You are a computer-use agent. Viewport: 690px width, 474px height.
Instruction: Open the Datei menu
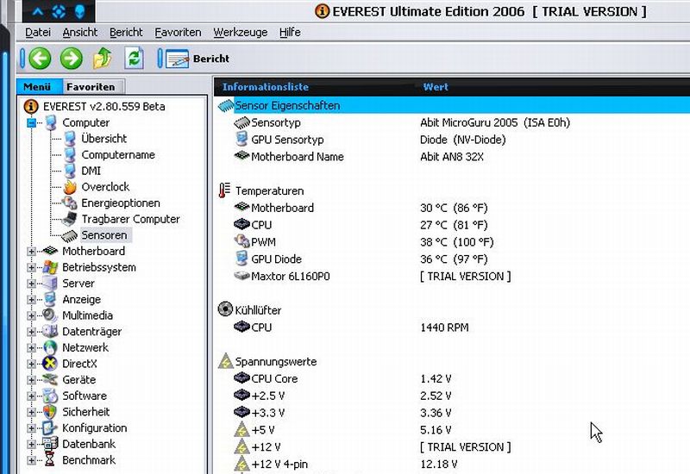[38, 32]
